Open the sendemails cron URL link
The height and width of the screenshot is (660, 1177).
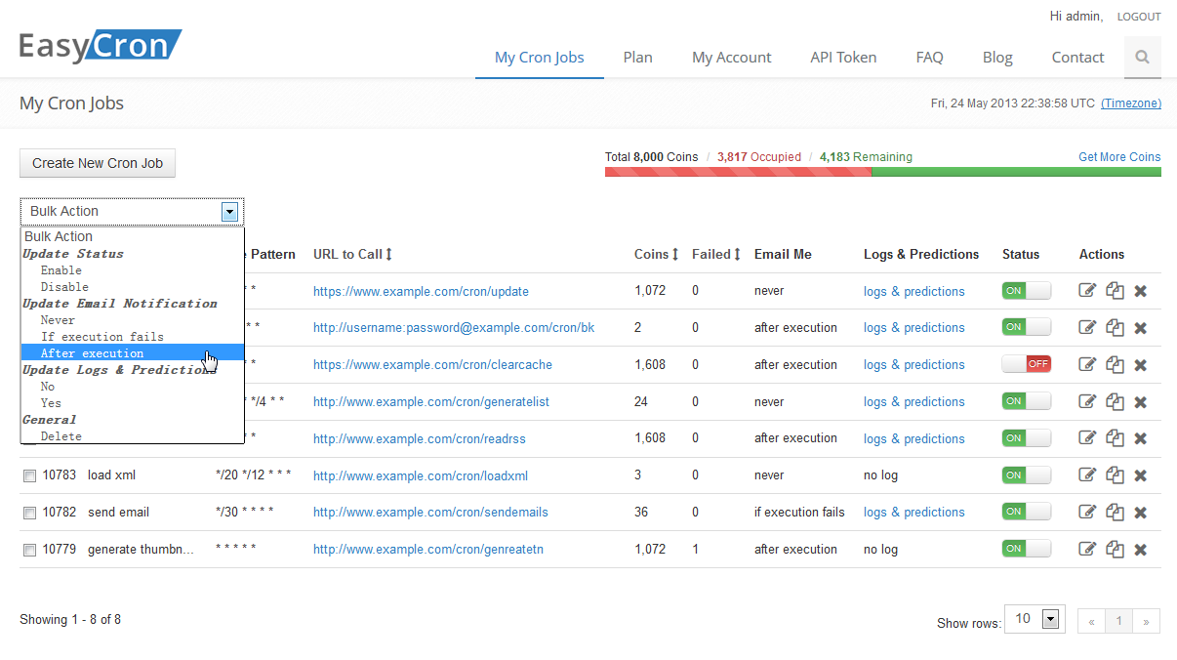point(430,512)
